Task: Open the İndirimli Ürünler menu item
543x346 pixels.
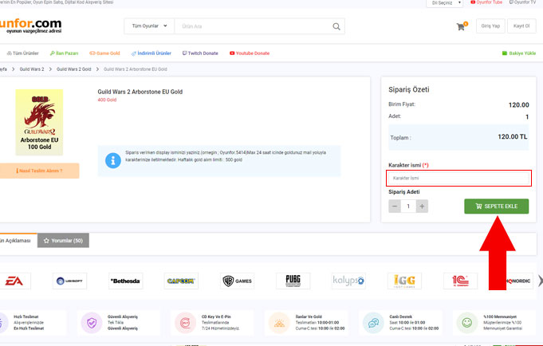Action: pos(151,53)
